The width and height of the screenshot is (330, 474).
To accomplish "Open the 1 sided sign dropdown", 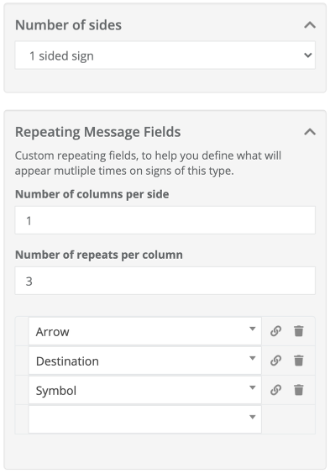I will tap(165, 55).
